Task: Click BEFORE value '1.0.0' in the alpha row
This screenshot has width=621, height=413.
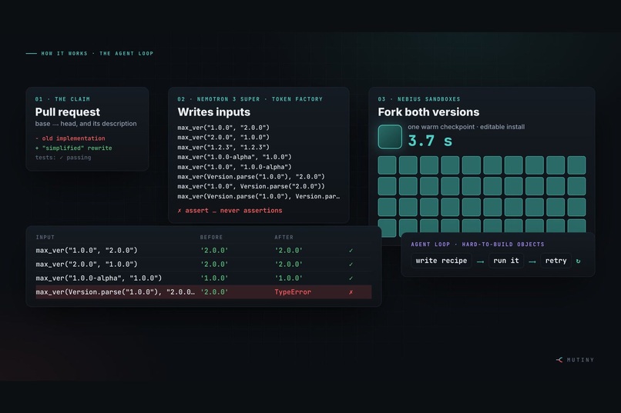Action: (214, 278)
